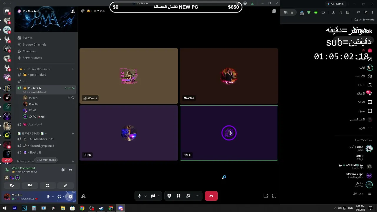The image size is (377, 212).
Task: Select Martin video tile
Action: 229,76
